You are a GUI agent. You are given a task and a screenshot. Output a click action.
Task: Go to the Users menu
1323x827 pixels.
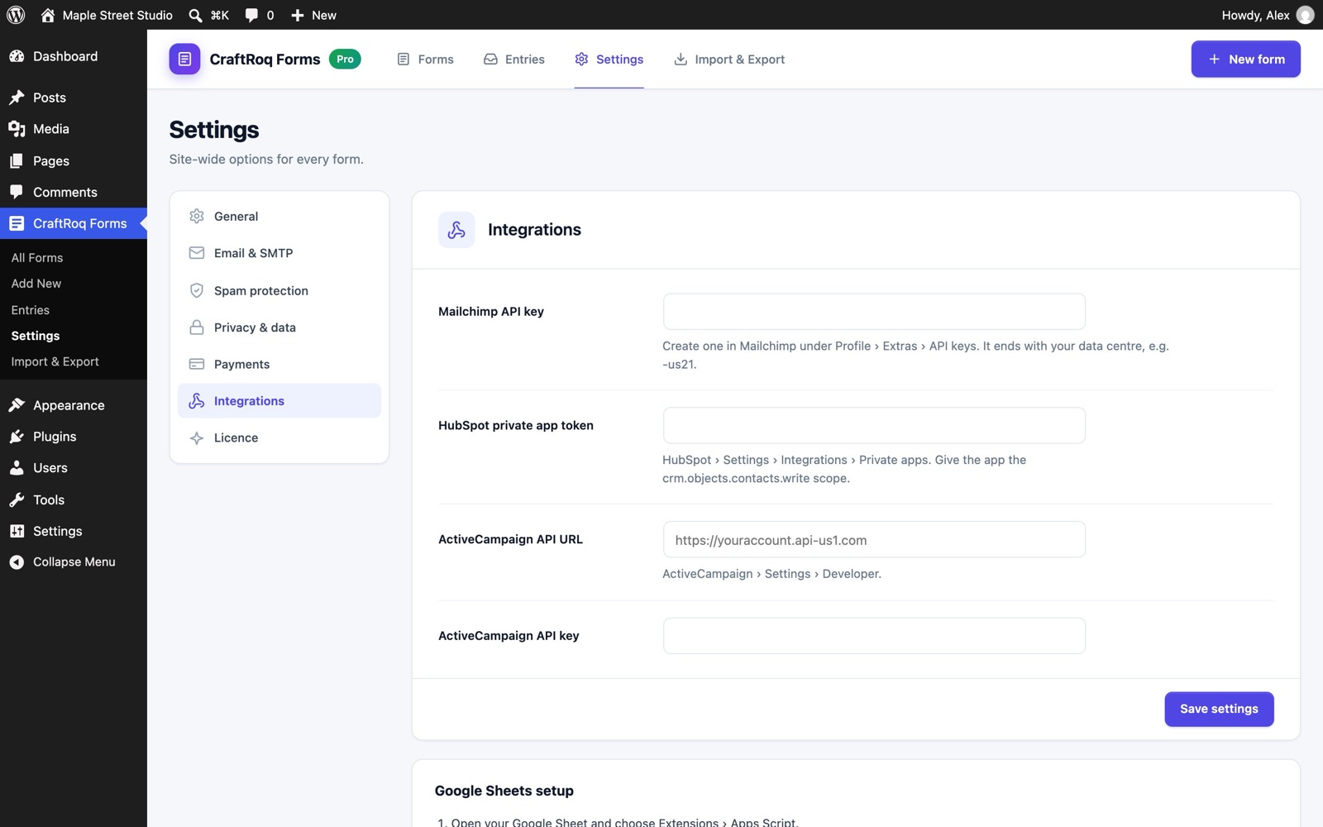click(74, 468)
